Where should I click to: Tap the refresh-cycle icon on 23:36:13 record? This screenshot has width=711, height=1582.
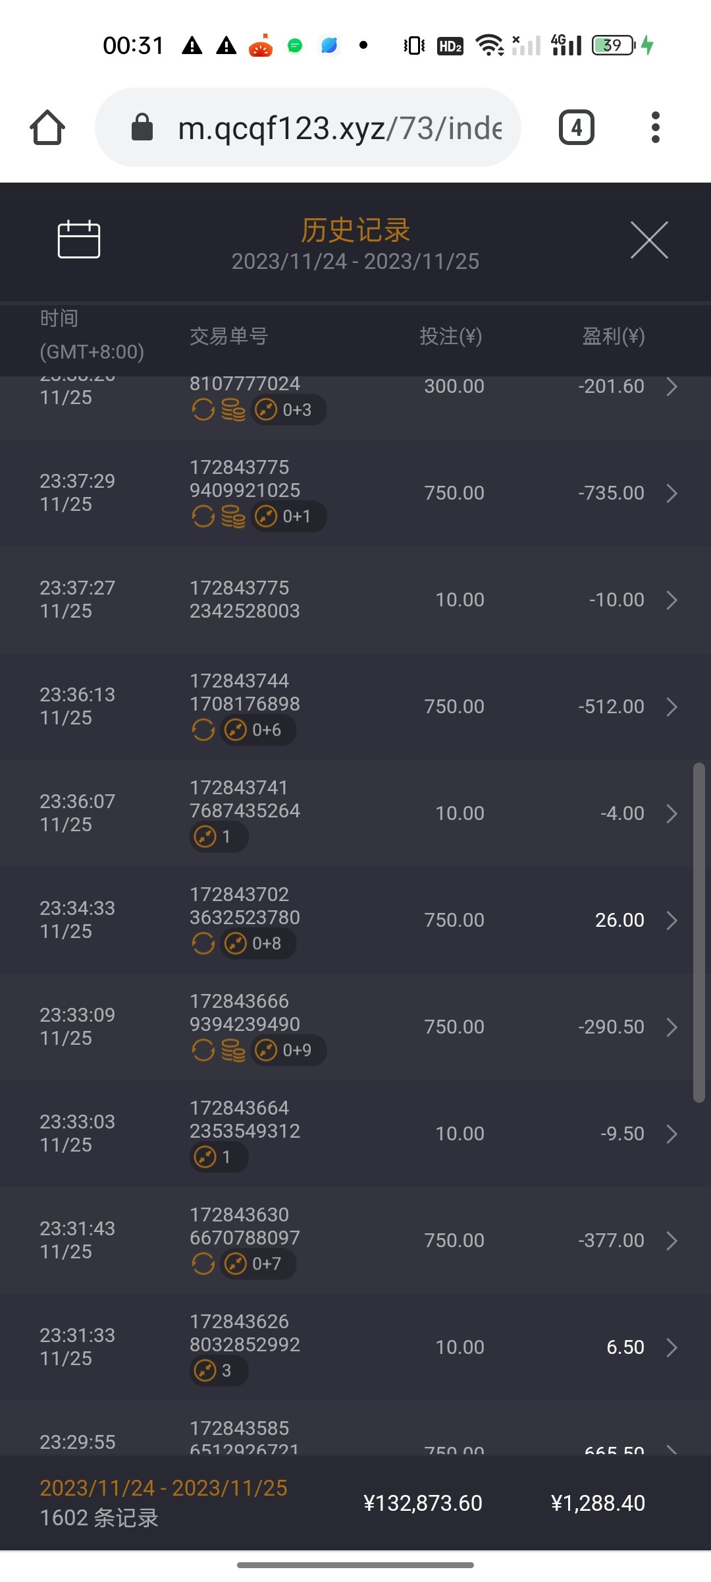coord(203,730)
